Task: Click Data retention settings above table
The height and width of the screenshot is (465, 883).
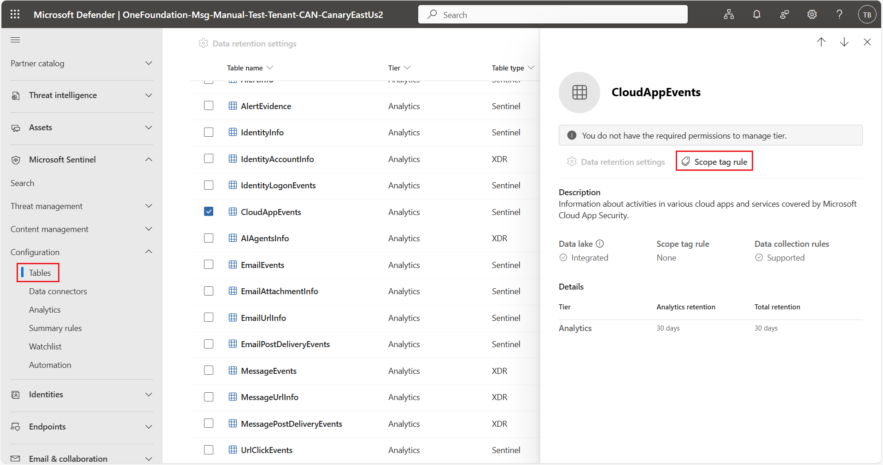Action: click(247, 43)
